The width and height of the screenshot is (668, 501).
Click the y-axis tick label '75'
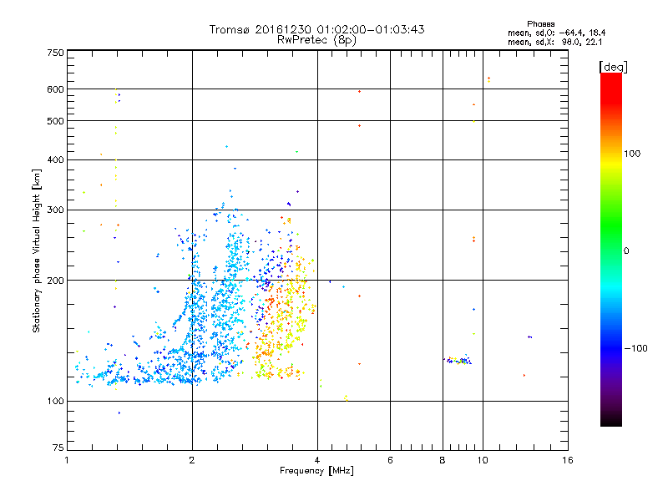58,448
